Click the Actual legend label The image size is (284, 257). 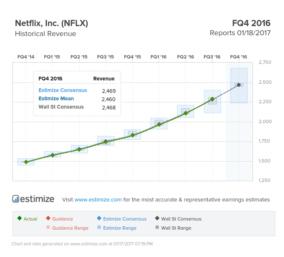click(30, 219)
